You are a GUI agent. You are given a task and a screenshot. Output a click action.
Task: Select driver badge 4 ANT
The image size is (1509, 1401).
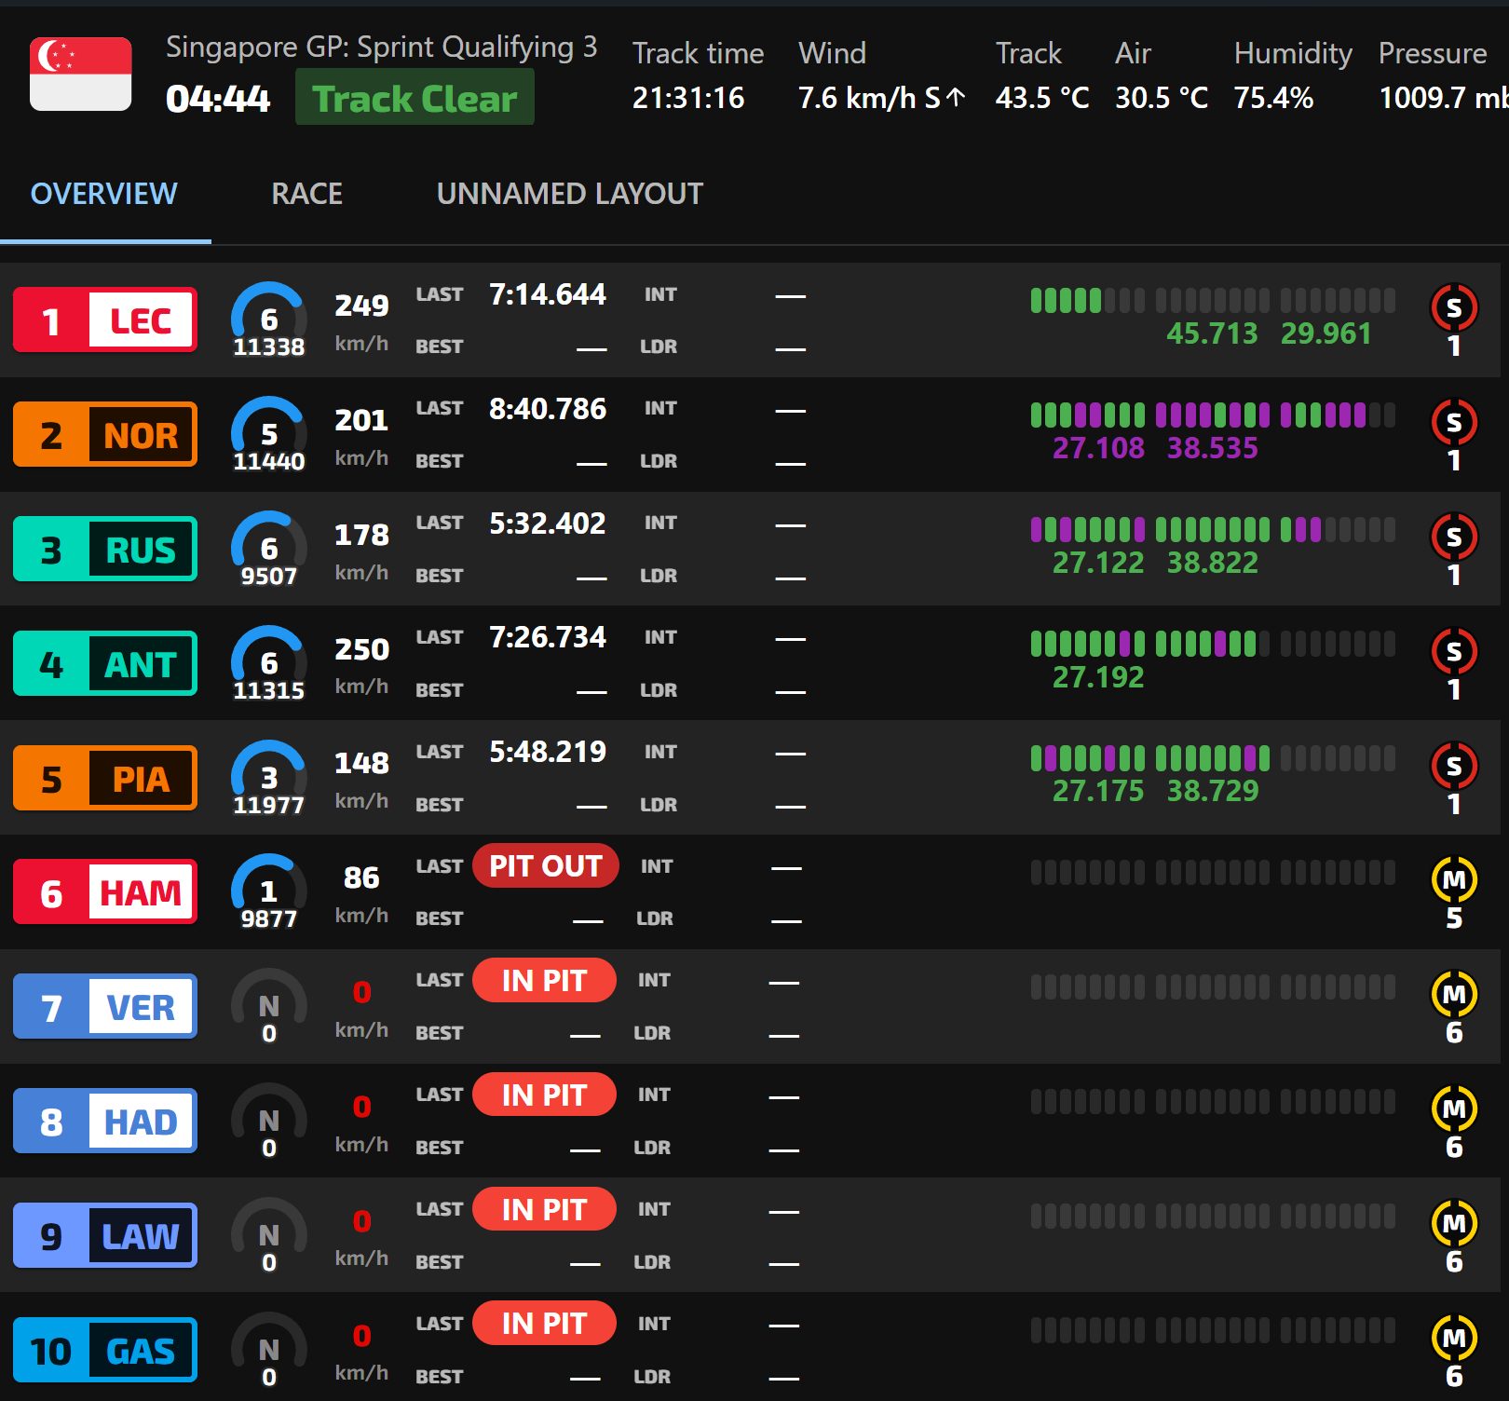(105, 664)
